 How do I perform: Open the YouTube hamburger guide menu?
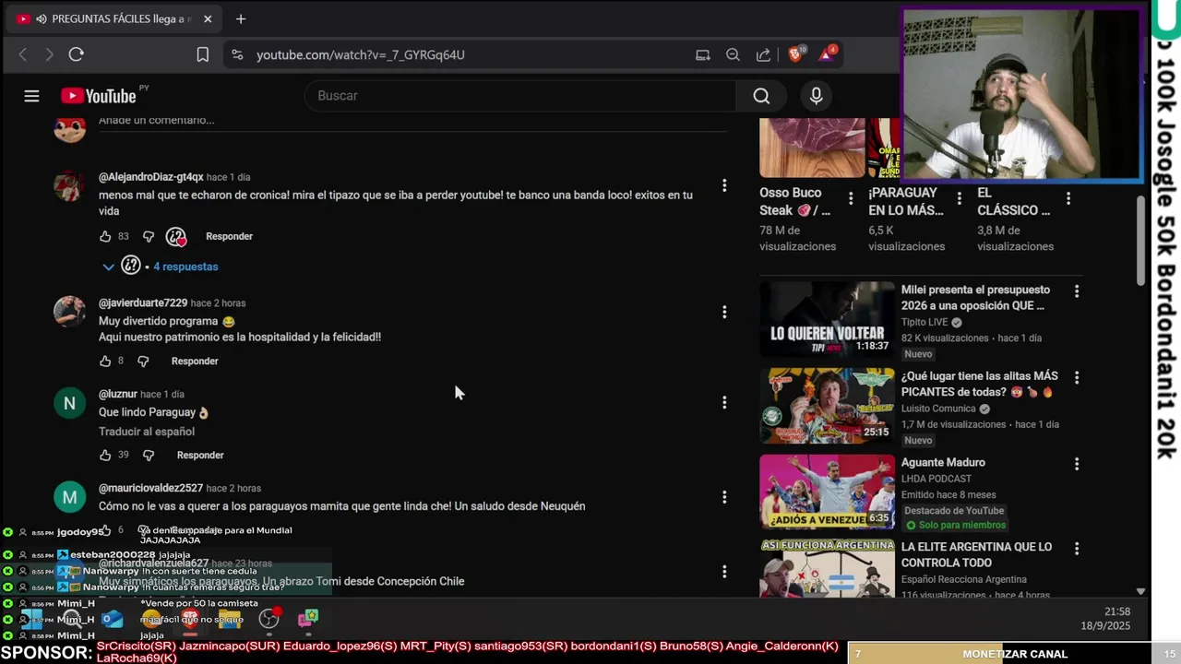[31, 96]
